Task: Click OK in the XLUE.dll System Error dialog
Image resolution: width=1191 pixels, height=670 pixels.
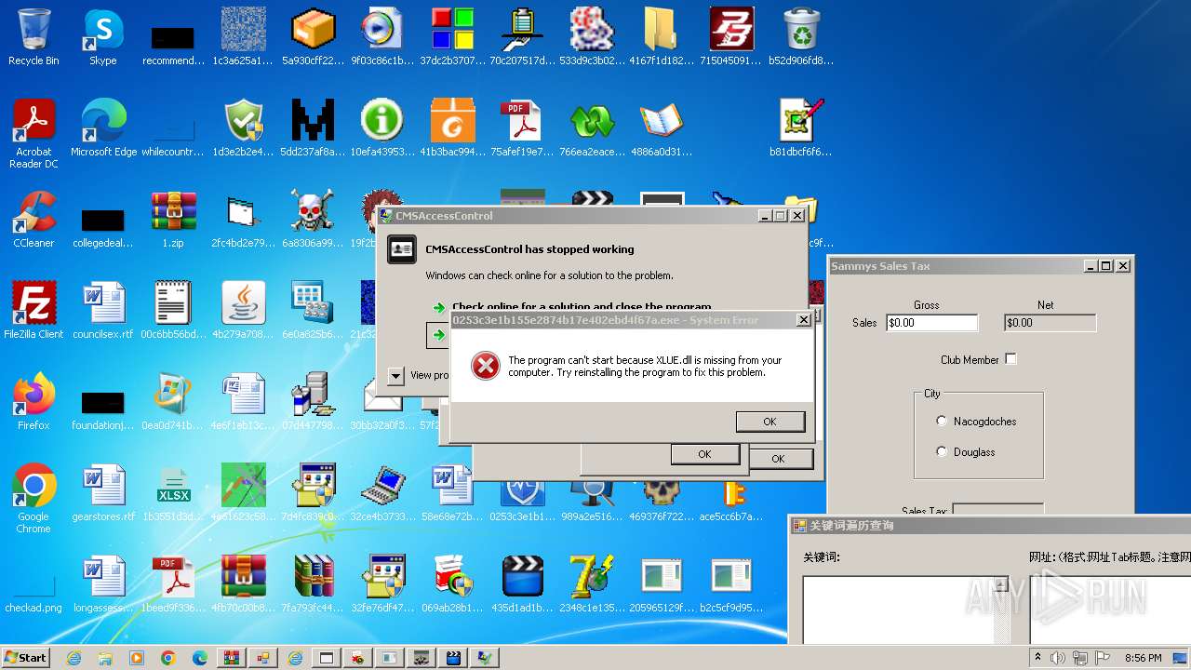Action: pos(769,422)
